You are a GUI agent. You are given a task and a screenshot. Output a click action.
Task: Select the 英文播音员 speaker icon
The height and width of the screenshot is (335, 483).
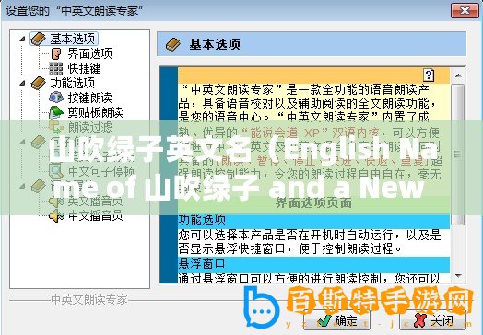pyautogui.click(x=55, y=202)
